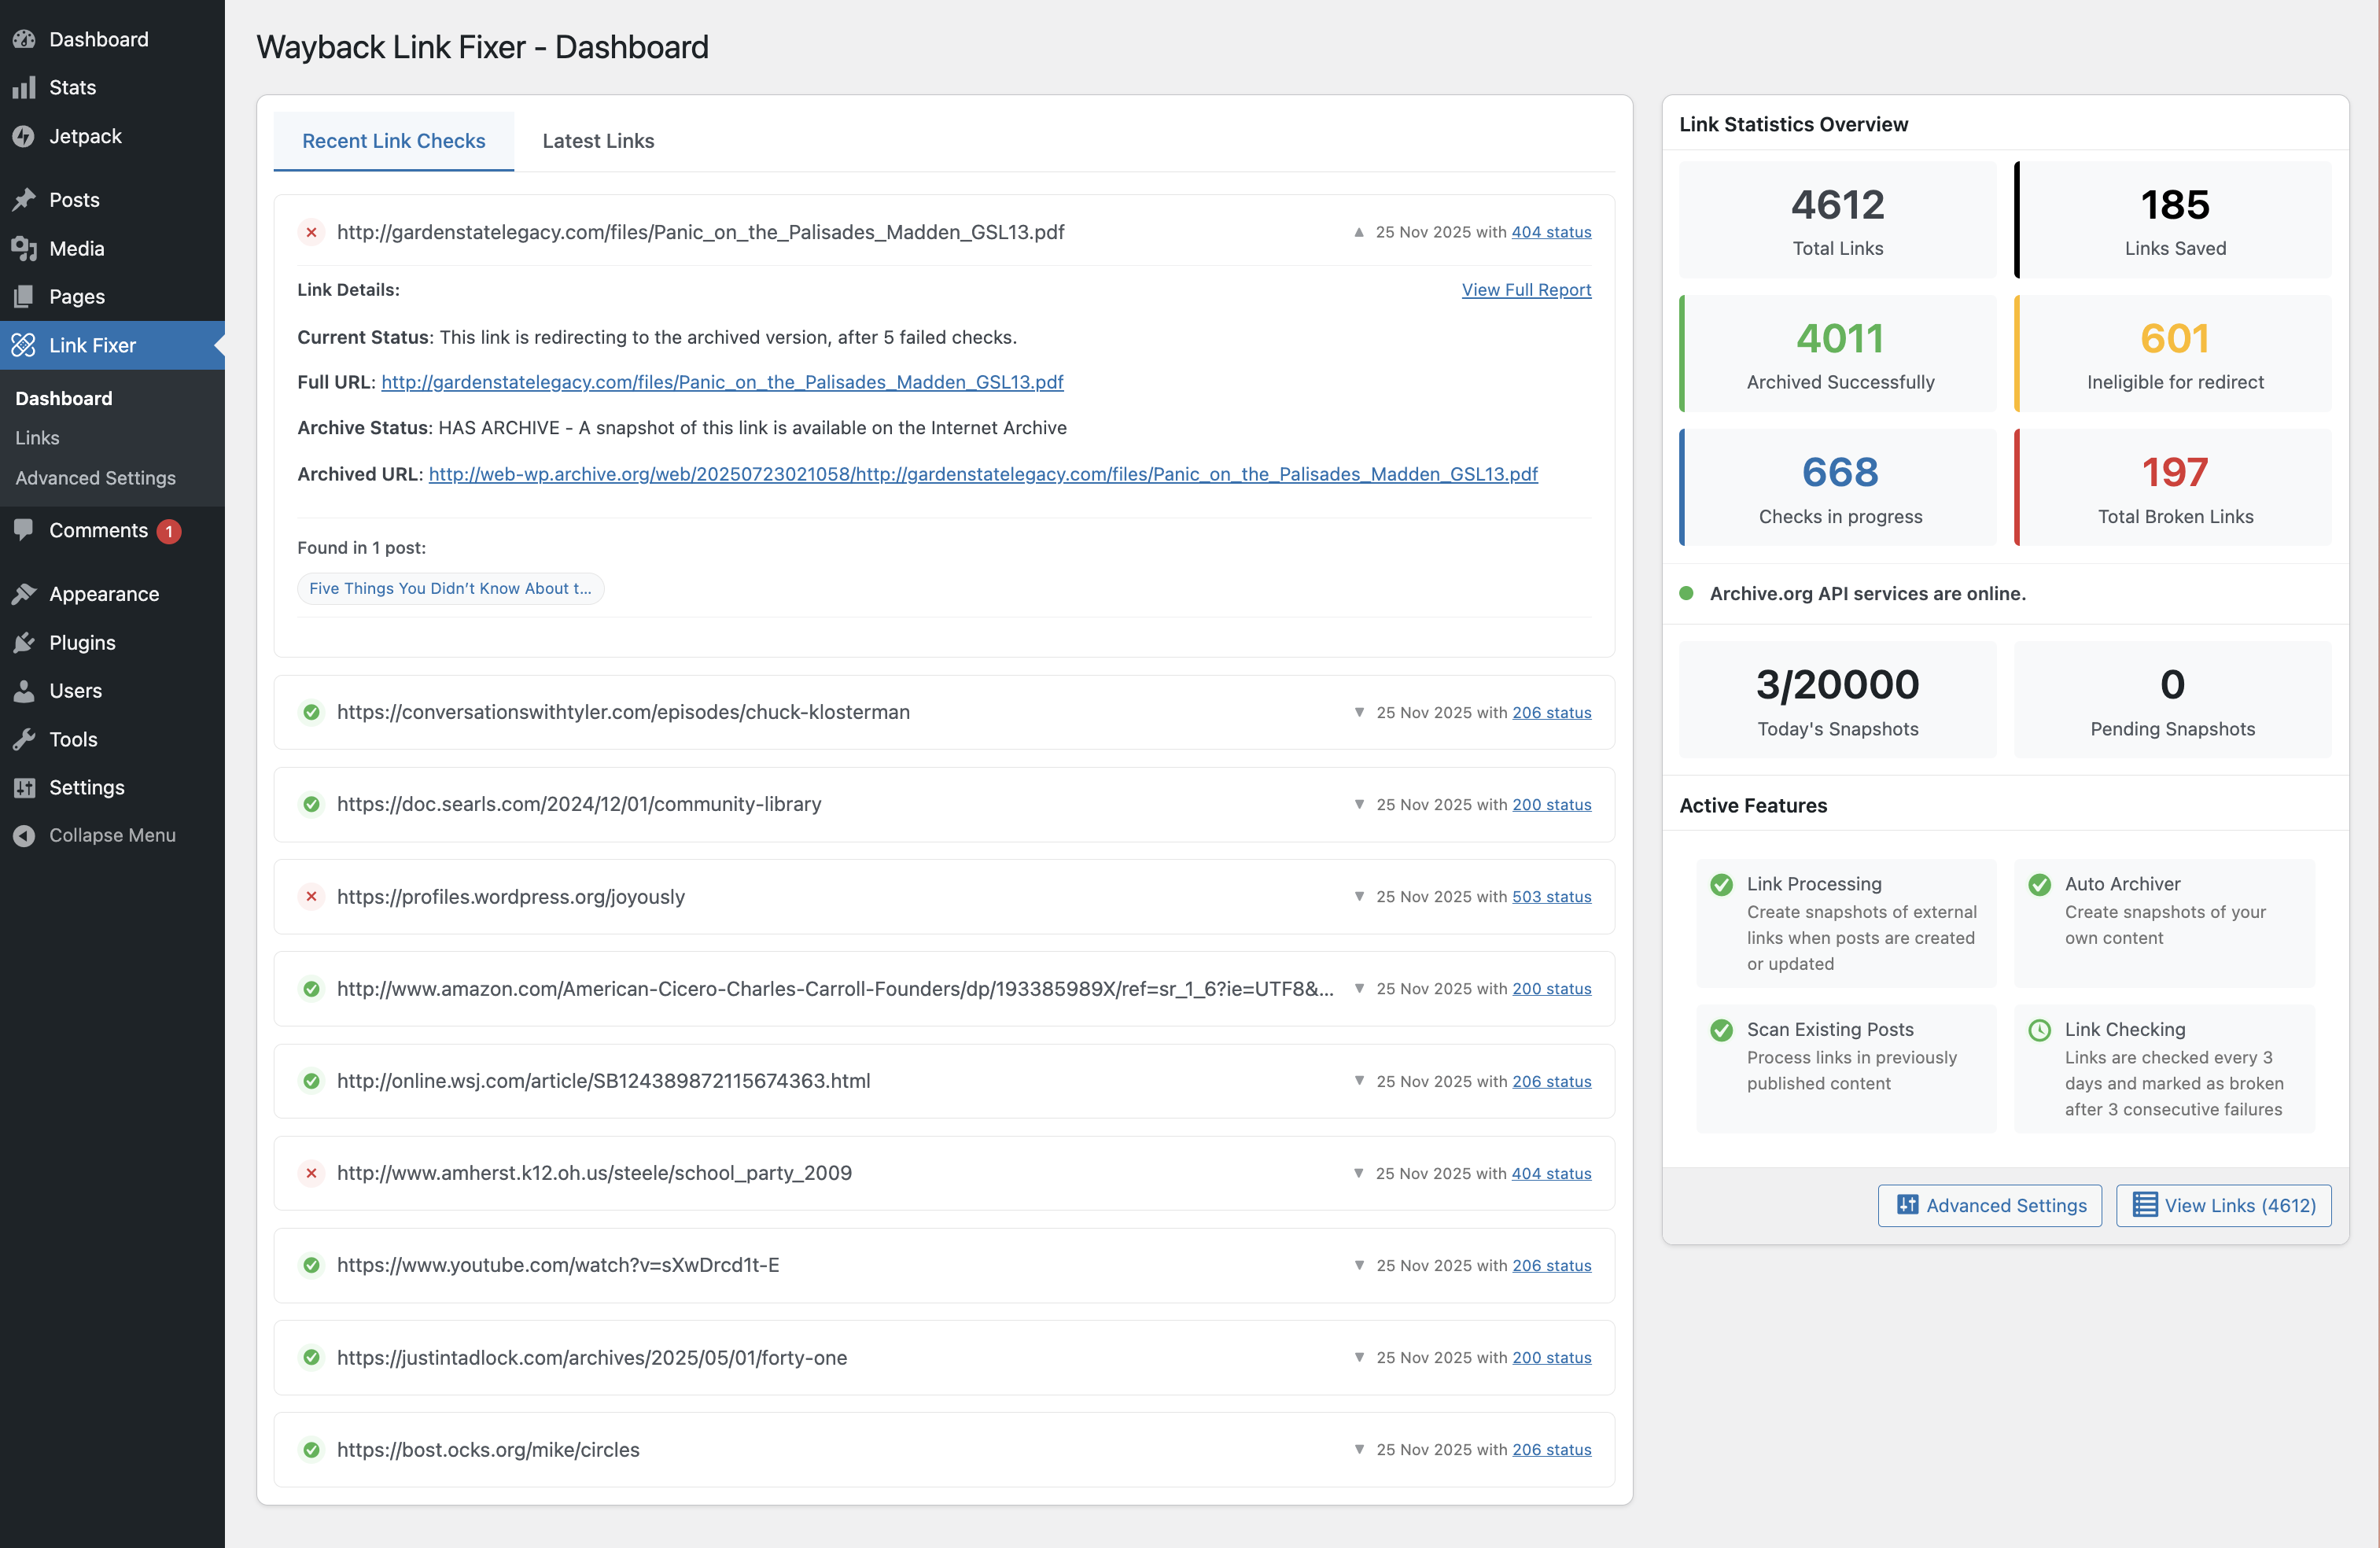2380x1548 pixels.
Task: Click the Stats bar chart icon
Action: coord(24,88)
